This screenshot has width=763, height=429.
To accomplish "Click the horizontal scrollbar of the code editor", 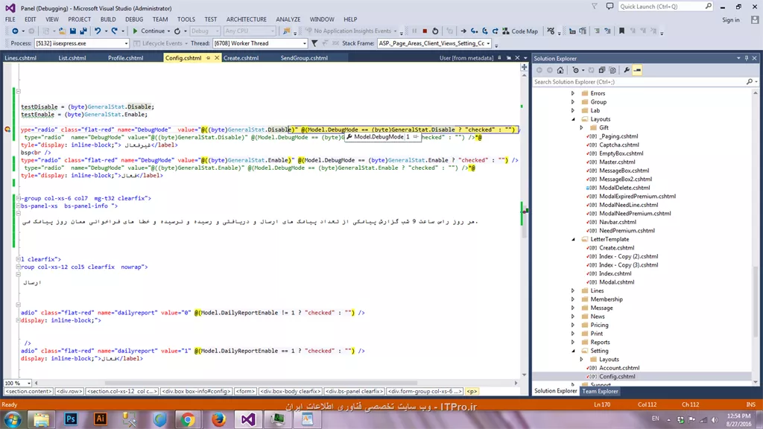I will click(260, 384).
